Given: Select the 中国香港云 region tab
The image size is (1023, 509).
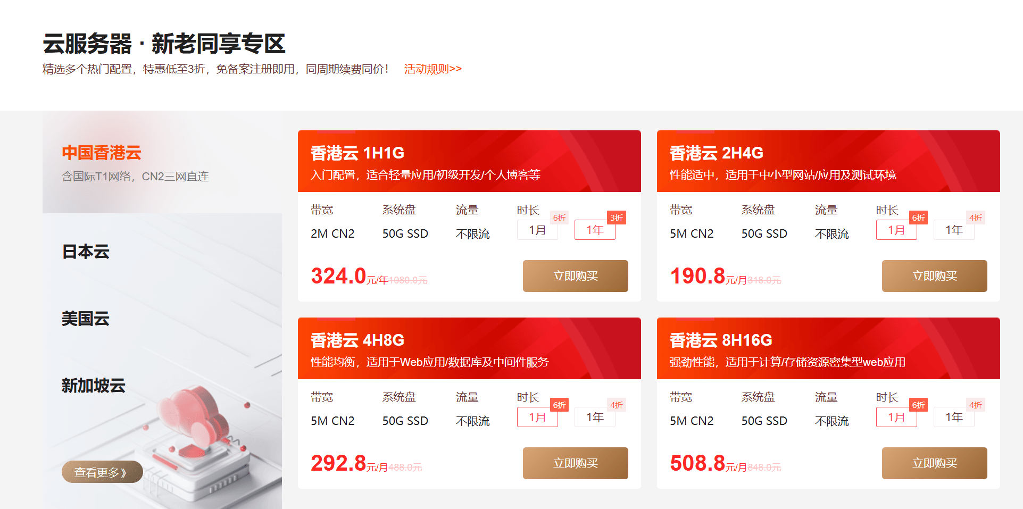Looking at the screenshot, I should click(102, 153).
